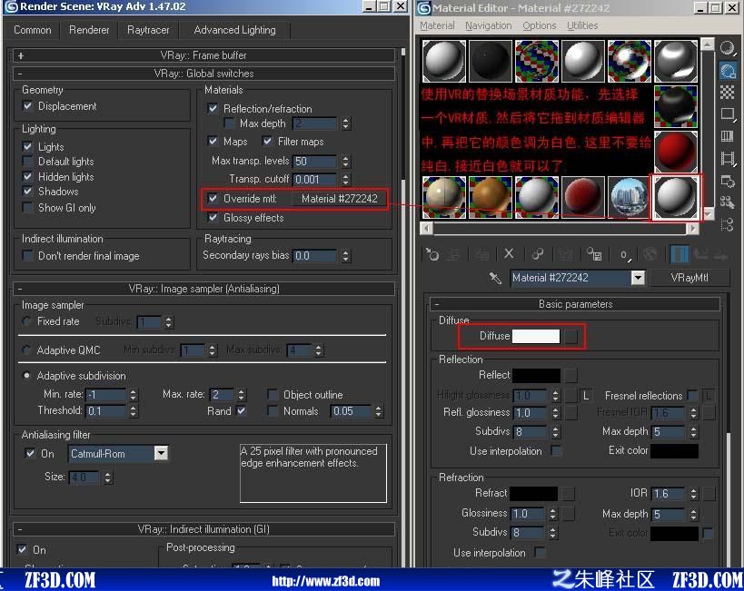
Task: Select the white sphere sample slot top-left
Action: click(444, 61)
